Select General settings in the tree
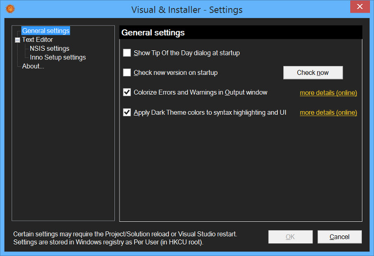 46,31
